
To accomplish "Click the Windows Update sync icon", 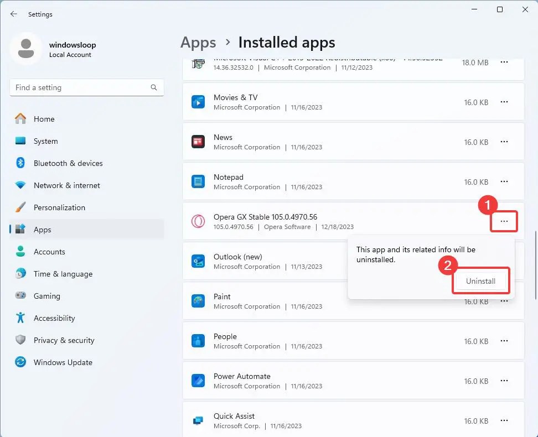I will tap(20, 362).
